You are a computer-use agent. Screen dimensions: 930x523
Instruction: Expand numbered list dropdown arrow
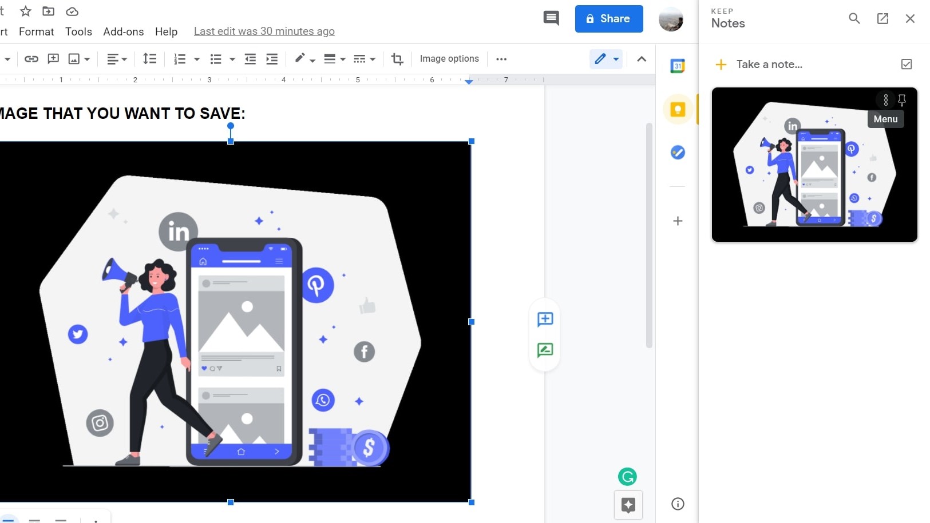197,59
